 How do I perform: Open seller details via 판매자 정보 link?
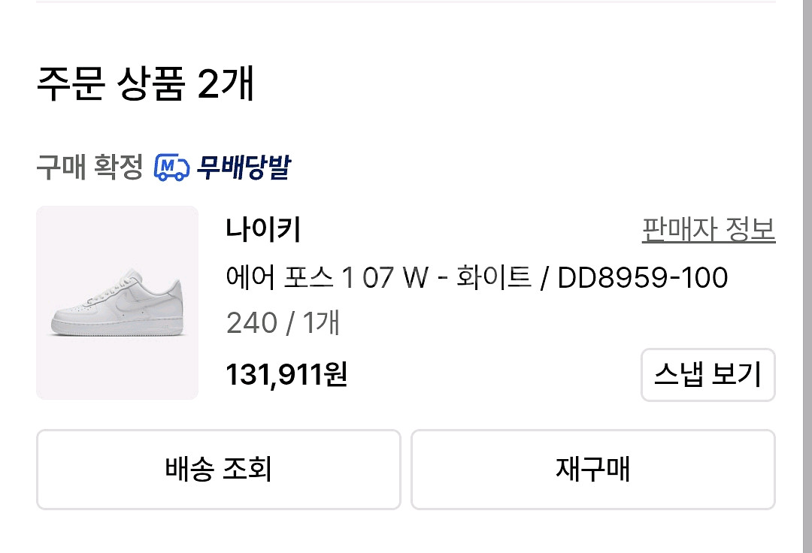[707, 231]
